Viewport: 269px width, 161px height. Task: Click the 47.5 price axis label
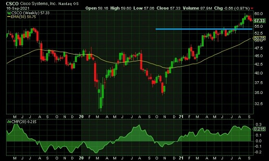pyautogui.click(x=258, y=48)
